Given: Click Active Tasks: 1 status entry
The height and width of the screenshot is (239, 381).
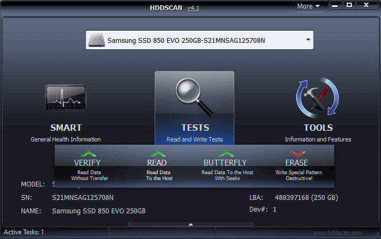Looking at the screenshot, I should [x=24, y=232].
